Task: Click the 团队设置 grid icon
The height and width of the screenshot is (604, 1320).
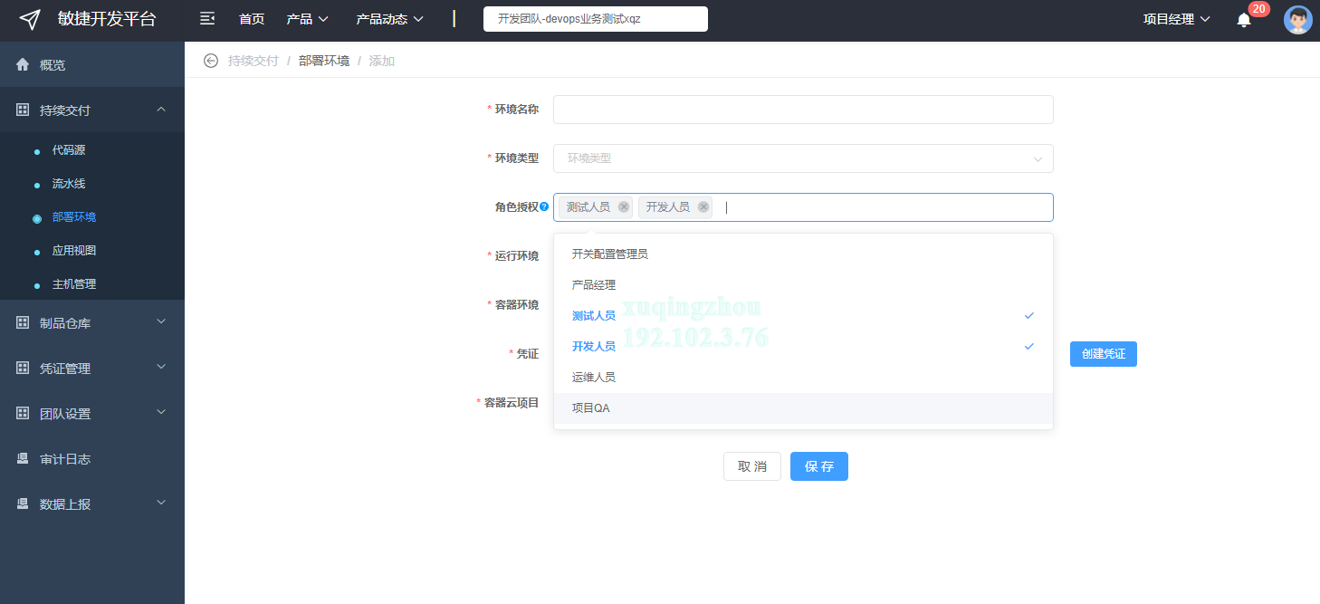Action: [23, 414]
